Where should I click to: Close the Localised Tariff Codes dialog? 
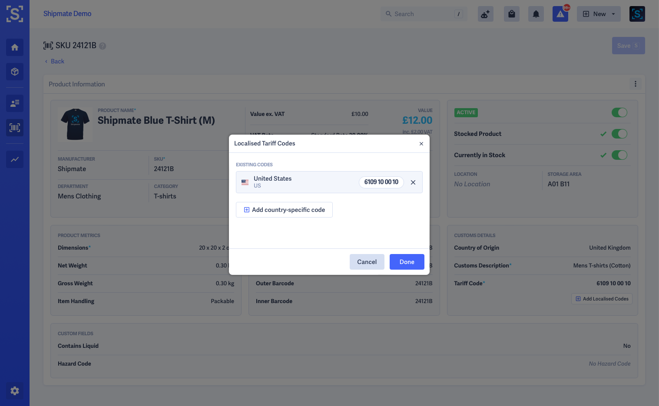(x=421, y=144)
